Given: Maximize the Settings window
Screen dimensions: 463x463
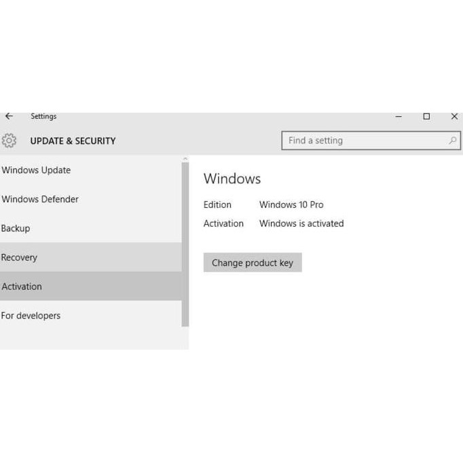Looking at the screenshot, I should [426, 117].
